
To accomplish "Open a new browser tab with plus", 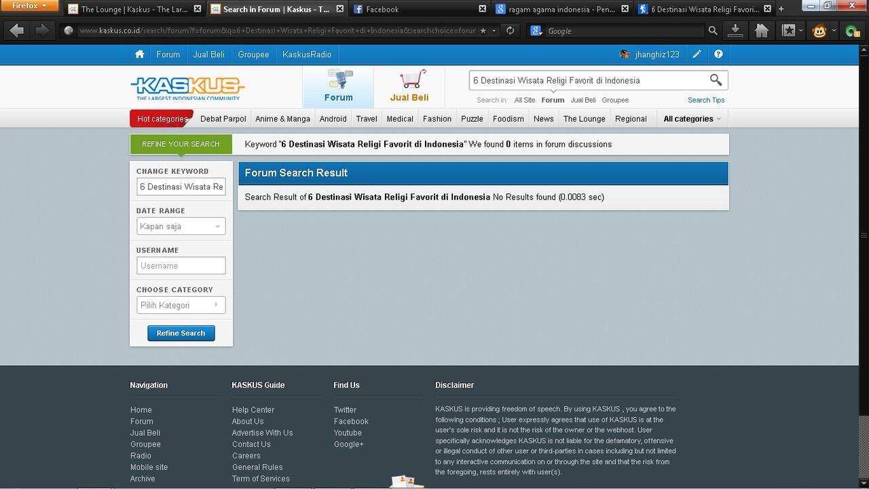I will pyautogui.click(x=781, y=9).
